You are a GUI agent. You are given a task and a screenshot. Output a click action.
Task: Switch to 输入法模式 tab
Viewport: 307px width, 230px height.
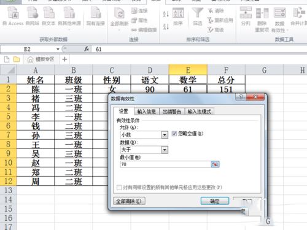click(200, 112)
